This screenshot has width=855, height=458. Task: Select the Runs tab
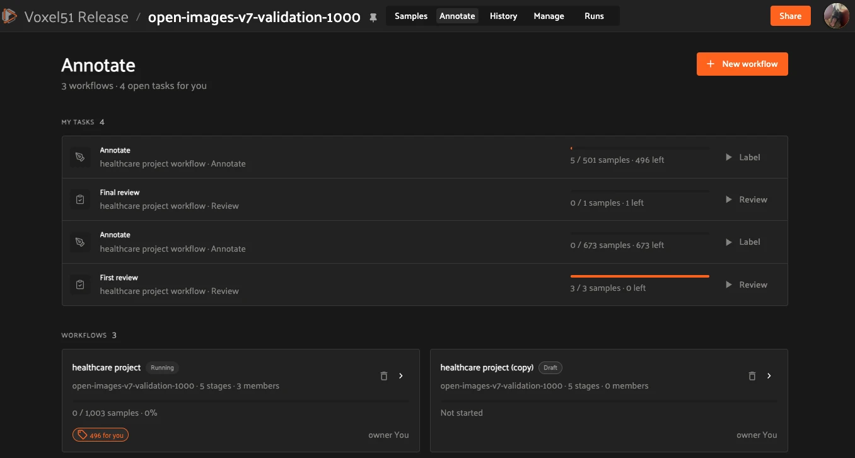[594, 16]
